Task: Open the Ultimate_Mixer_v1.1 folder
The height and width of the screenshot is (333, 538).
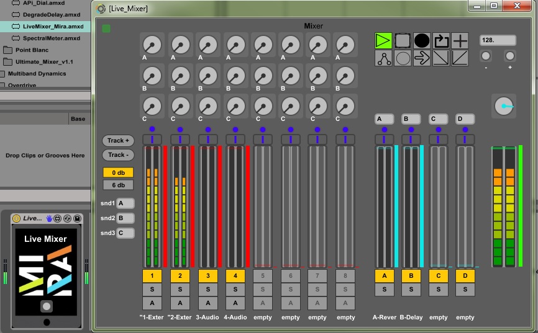Action: click(43, 61)
